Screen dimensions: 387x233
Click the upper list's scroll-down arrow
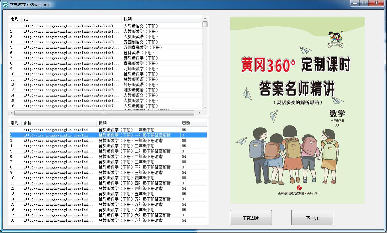coord(205,108)
